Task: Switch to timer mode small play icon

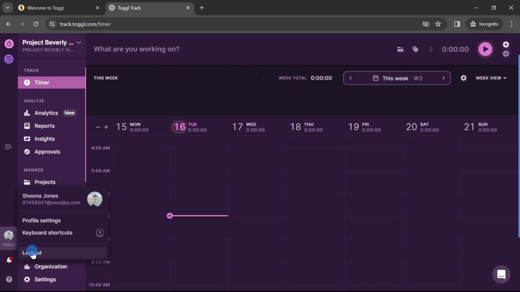Action: [506, 44]
